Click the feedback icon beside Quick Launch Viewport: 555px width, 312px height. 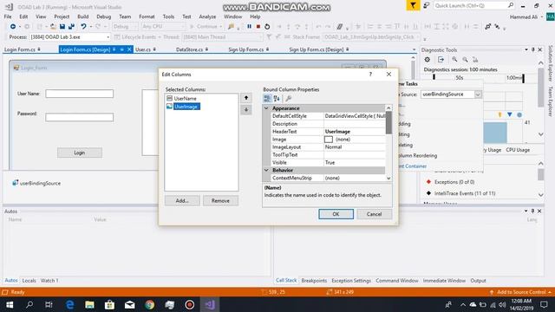pyautogui.click(x=427, y=5)
